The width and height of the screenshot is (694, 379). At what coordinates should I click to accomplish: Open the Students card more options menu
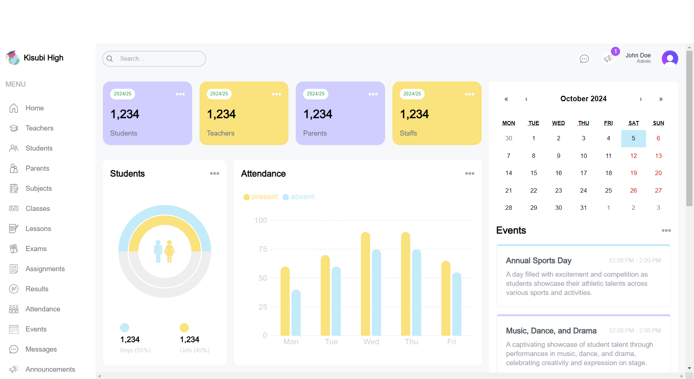pyautogui.click(x=214, y=174)
